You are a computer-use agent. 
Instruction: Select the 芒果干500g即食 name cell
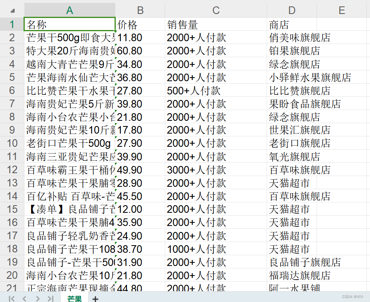pyautogui.click(x=69, y=38)
